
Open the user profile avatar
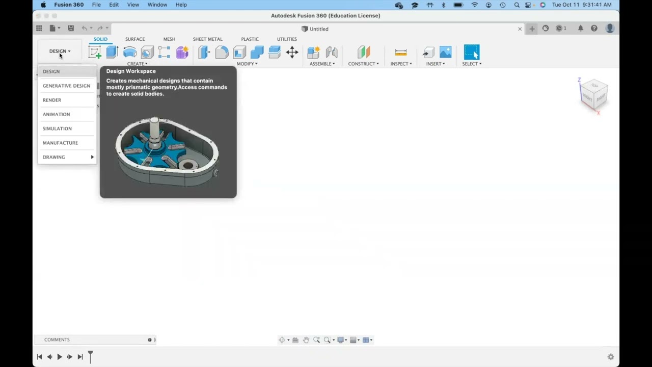click(x=610, y=29)
